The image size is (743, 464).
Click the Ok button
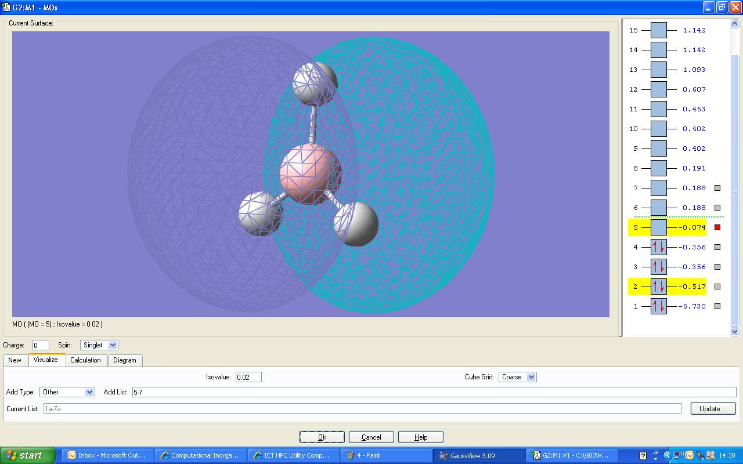point(322,437)
